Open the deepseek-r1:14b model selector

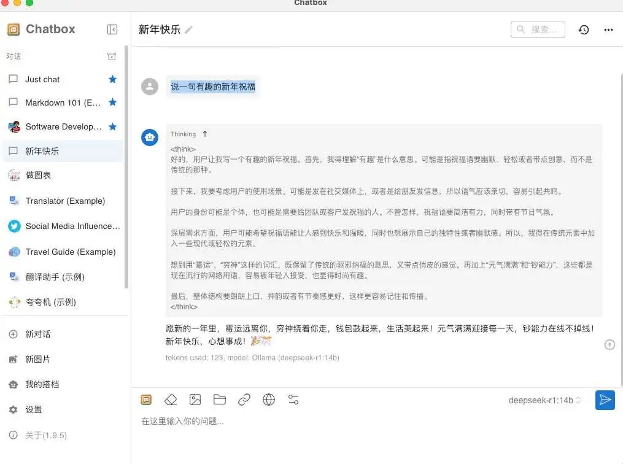pos(544,400)
